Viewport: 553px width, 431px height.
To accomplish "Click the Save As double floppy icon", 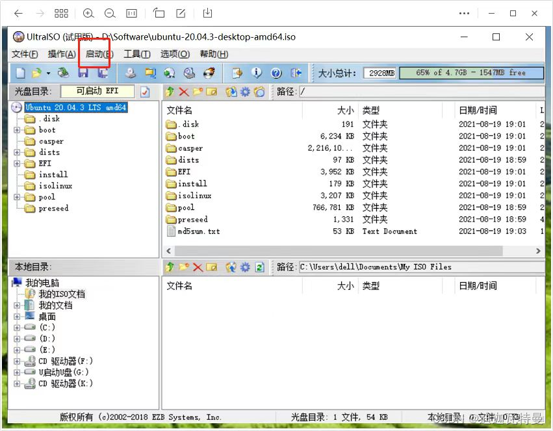I will pyautogui.click(x=103, y=73).
